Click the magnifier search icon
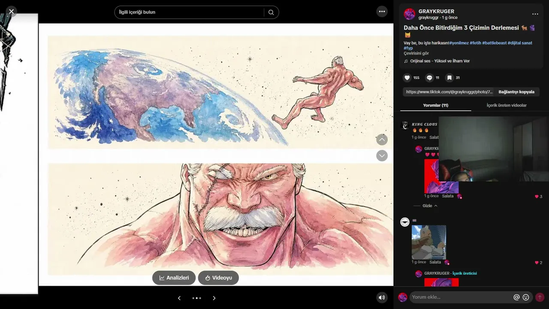 pos(271,12)
